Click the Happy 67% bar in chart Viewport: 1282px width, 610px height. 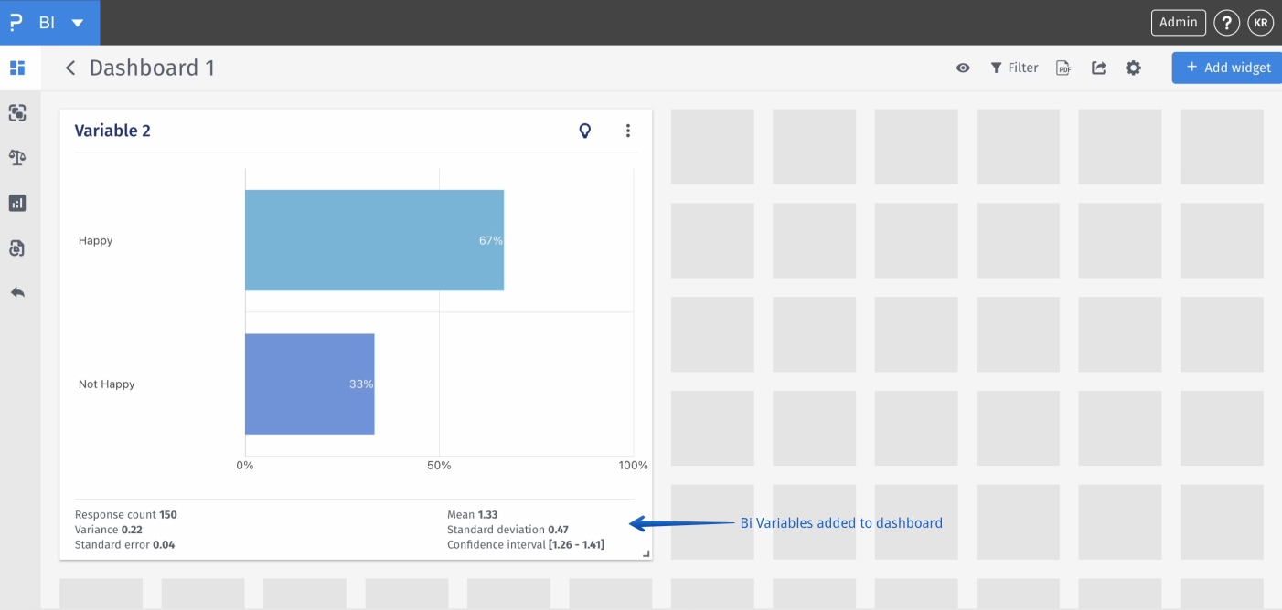click(x=374, y=240)
